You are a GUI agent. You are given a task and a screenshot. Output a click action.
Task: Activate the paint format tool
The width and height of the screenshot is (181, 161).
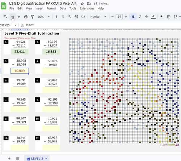pos(32,17)
